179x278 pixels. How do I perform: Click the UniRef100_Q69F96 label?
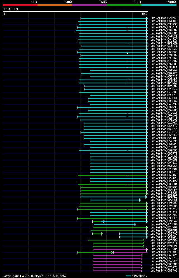pyautogui.click(x=164, y=151)
